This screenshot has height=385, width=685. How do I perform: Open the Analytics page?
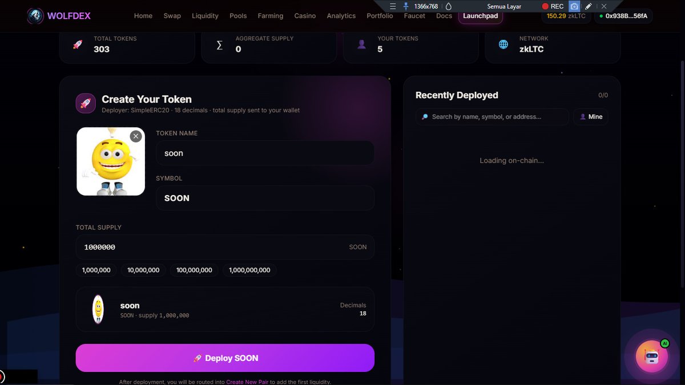(x=341, y=16)
